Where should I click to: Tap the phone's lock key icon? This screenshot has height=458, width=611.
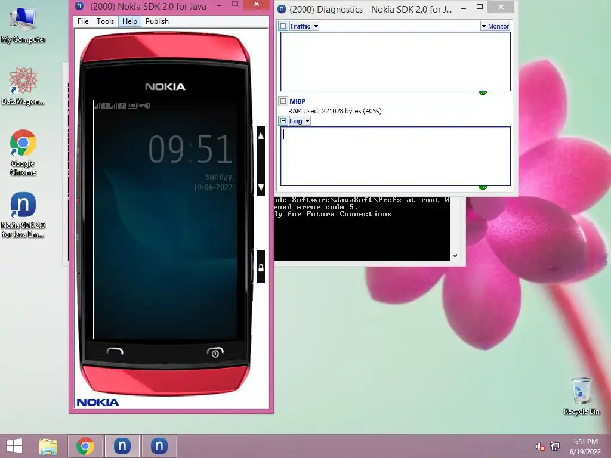click(261, 267)
